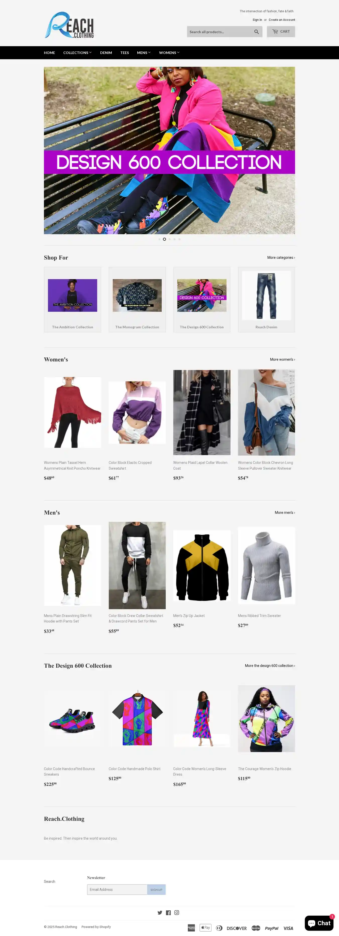Open the Instagram social icon
339x936 pixels.
click(177, 912)
